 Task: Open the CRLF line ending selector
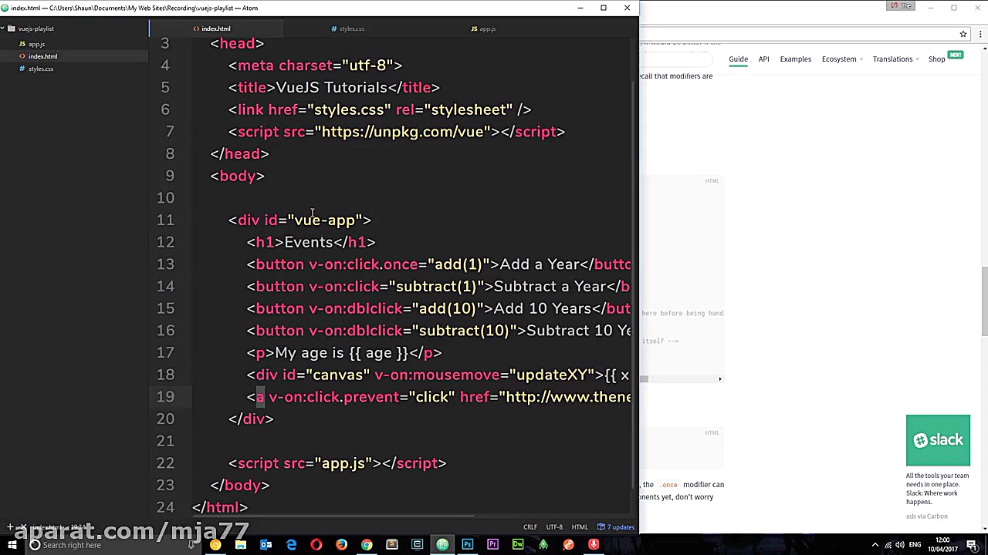point(530,527)
